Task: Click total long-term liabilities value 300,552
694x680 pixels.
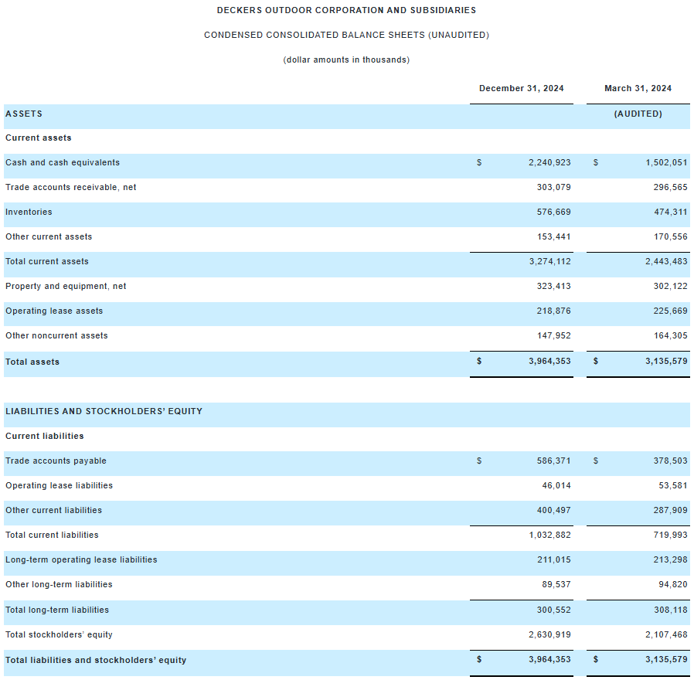Action: tap(553, 610)
